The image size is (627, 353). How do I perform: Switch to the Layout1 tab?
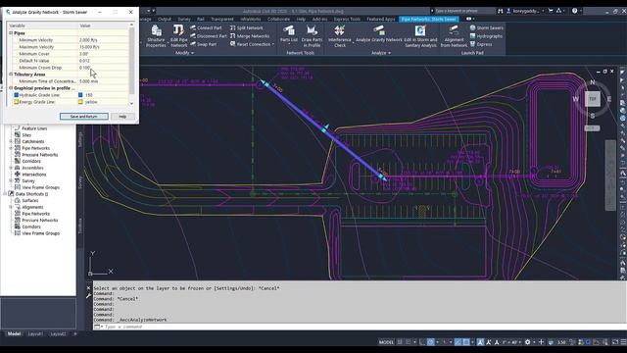point(35,333)
